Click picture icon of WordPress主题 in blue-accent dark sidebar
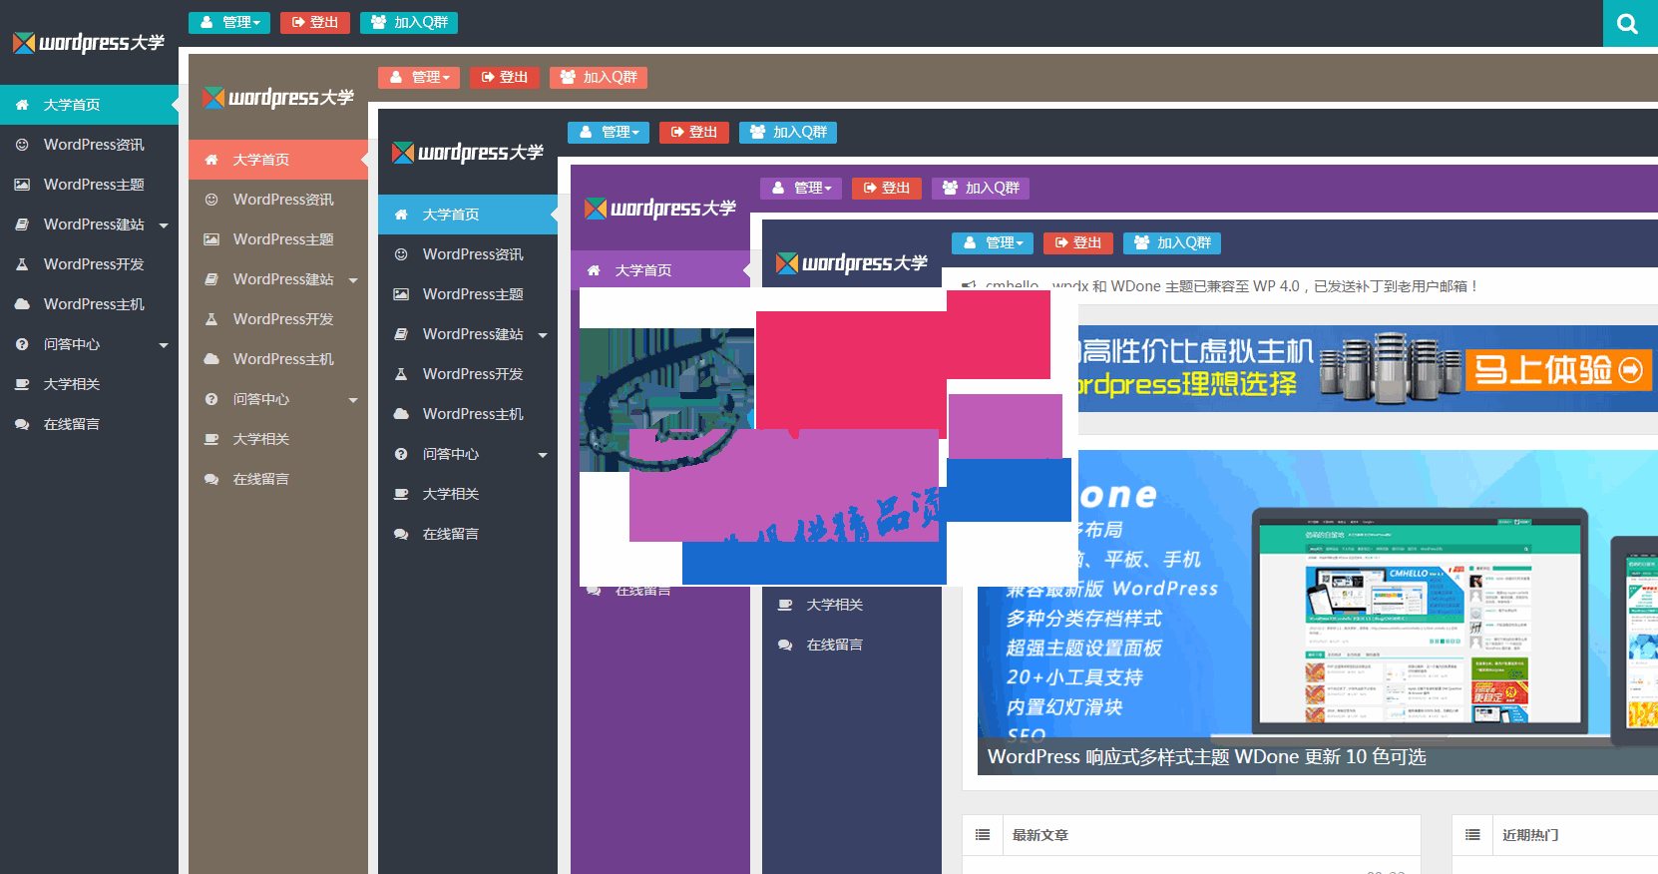 (401, 294)
